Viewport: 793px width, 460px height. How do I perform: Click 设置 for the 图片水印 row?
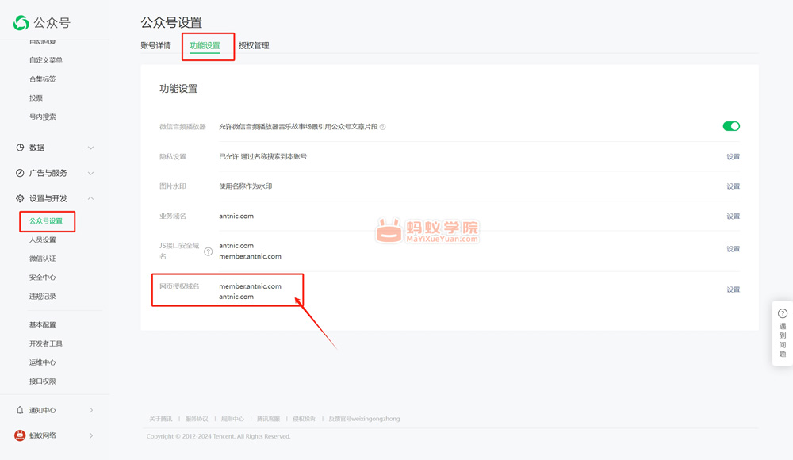(x=734, y=186)
